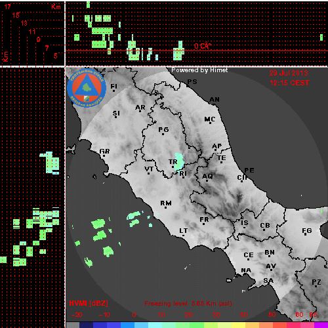Viewport: 328px width, 328px height.
Task: Select the FR city label
Action: coord(204,219)
